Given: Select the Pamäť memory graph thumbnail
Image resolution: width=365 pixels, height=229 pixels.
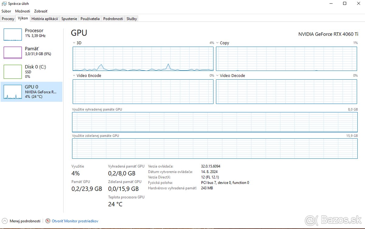Looking at the screenshot, I should (13, 52).
